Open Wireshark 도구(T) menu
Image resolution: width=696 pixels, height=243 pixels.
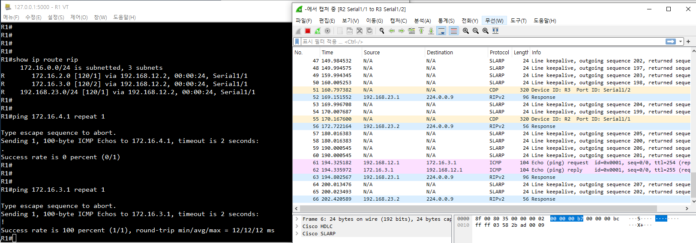click(x=519, y=21)
